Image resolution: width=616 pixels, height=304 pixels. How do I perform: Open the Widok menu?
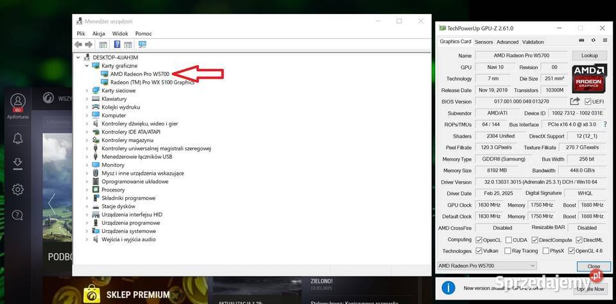[120, 34]
